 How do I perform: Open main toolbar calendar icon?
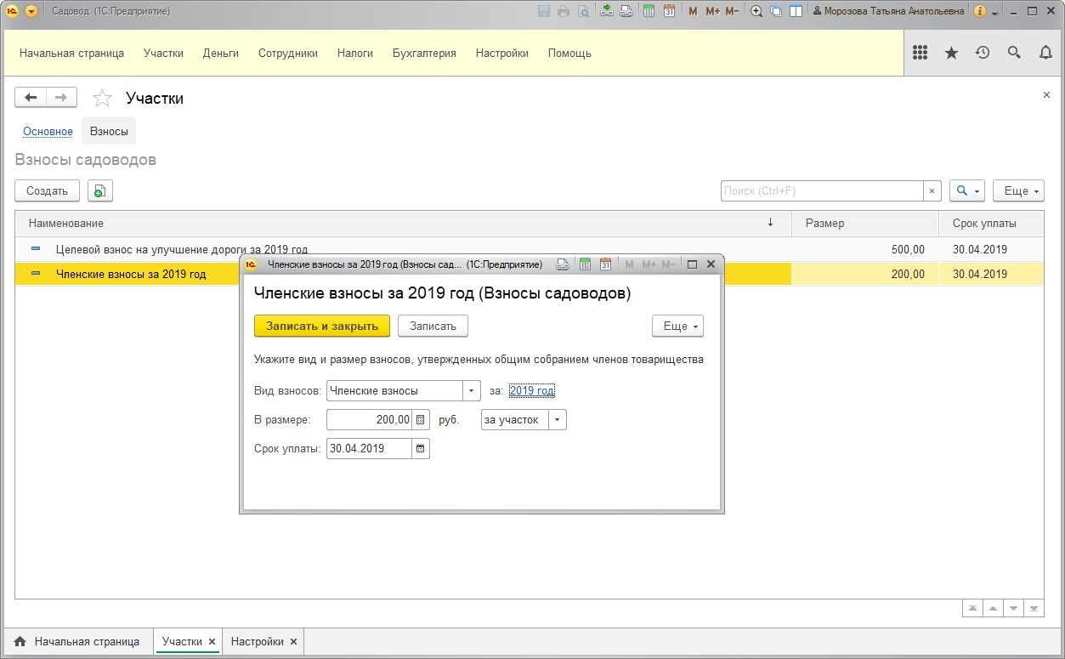[x=668, y=11]
